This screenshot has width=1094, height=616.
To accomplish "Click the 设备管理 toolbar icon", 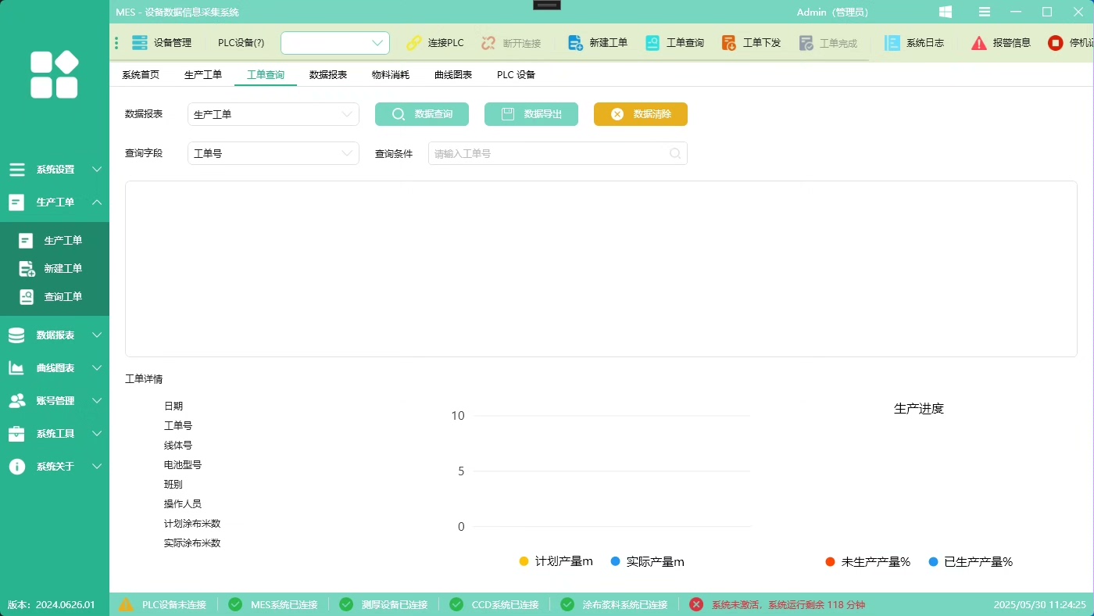I will 140,43.
